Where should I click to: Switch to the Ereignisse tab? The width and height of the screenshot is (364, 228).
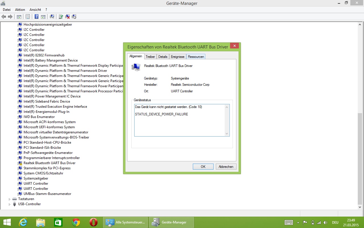(178, 57)
